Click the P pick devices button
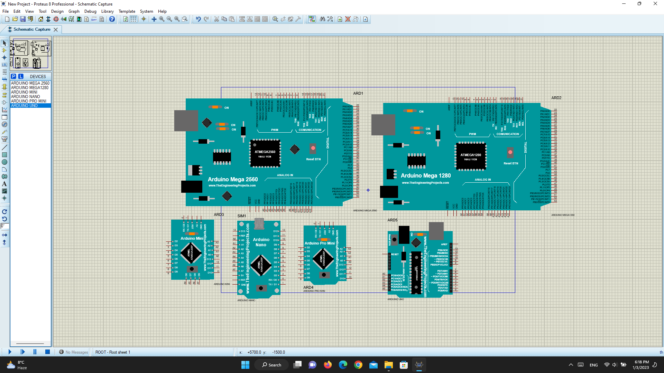The width and height of the screenshot is (664, 373). coord(13,76)
